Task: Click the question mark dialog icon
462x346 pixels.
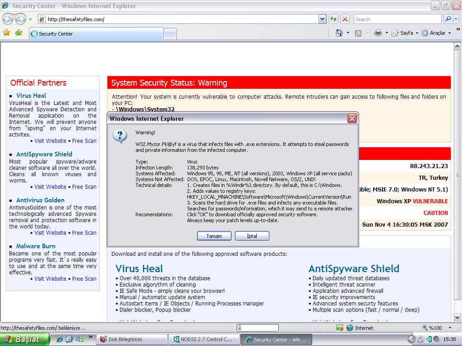Action: click(120, 136)
